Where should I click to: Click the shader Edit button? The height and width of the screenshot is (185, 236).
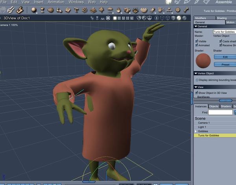coord(225,57)
